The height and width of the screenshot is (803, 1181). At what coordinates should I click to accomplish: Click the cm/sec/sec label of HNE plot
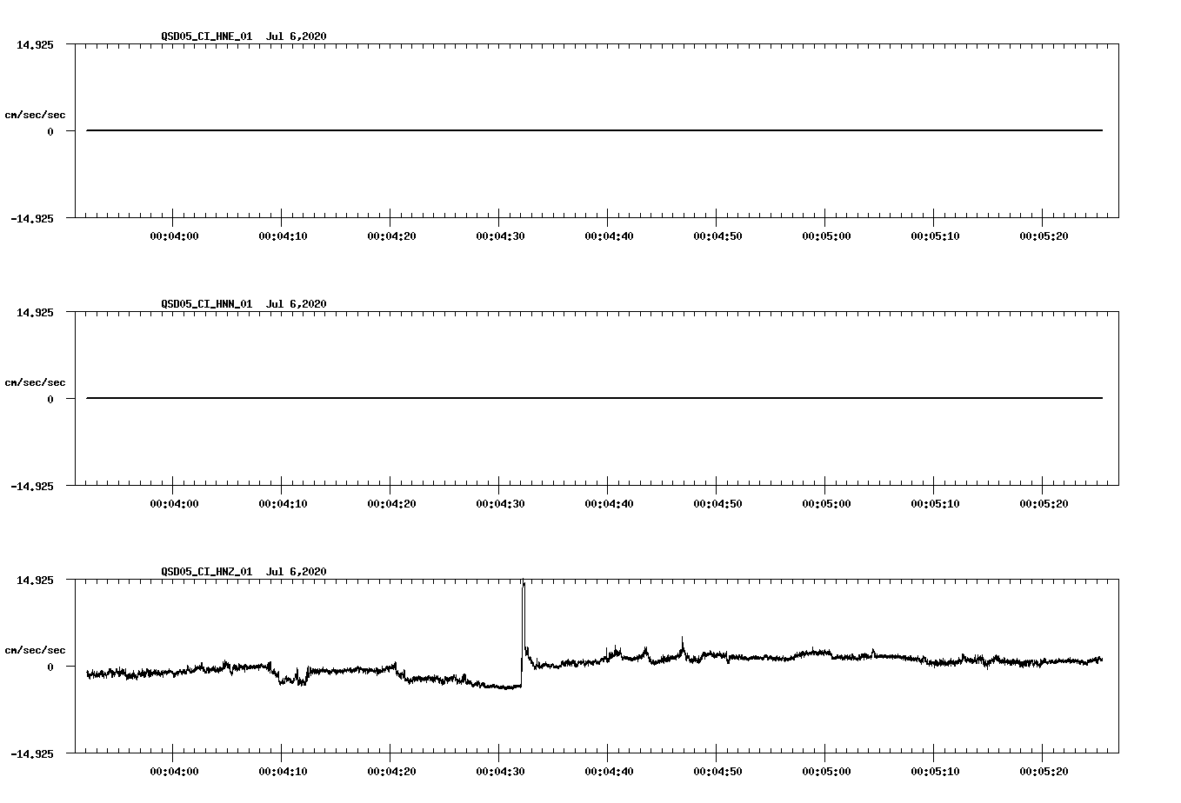click(35, 115)
